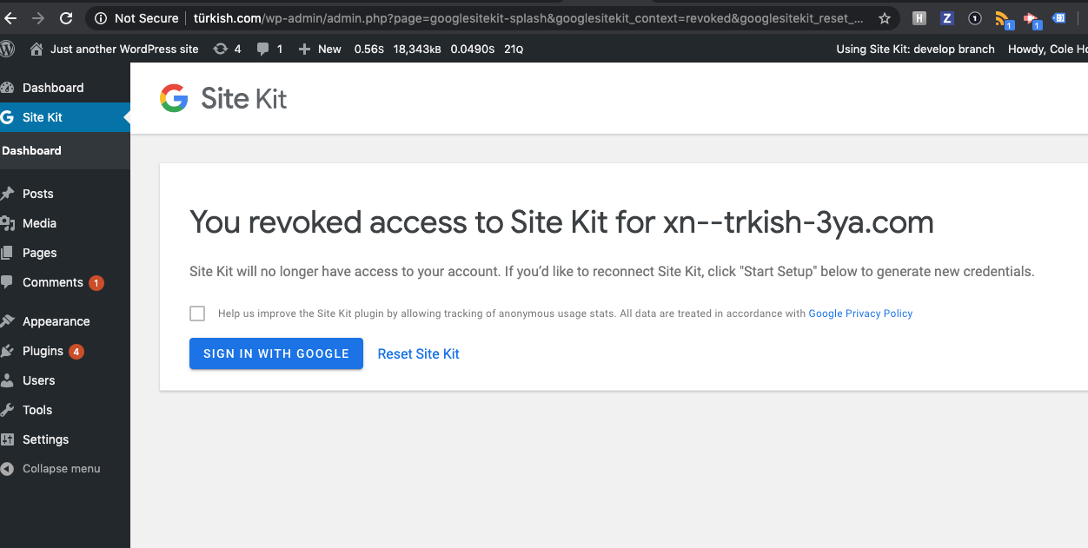This screenshot has height=548, width=1088.
Task: Click the comments bubble icon showing 1
Action: click(x=265, y=49)
